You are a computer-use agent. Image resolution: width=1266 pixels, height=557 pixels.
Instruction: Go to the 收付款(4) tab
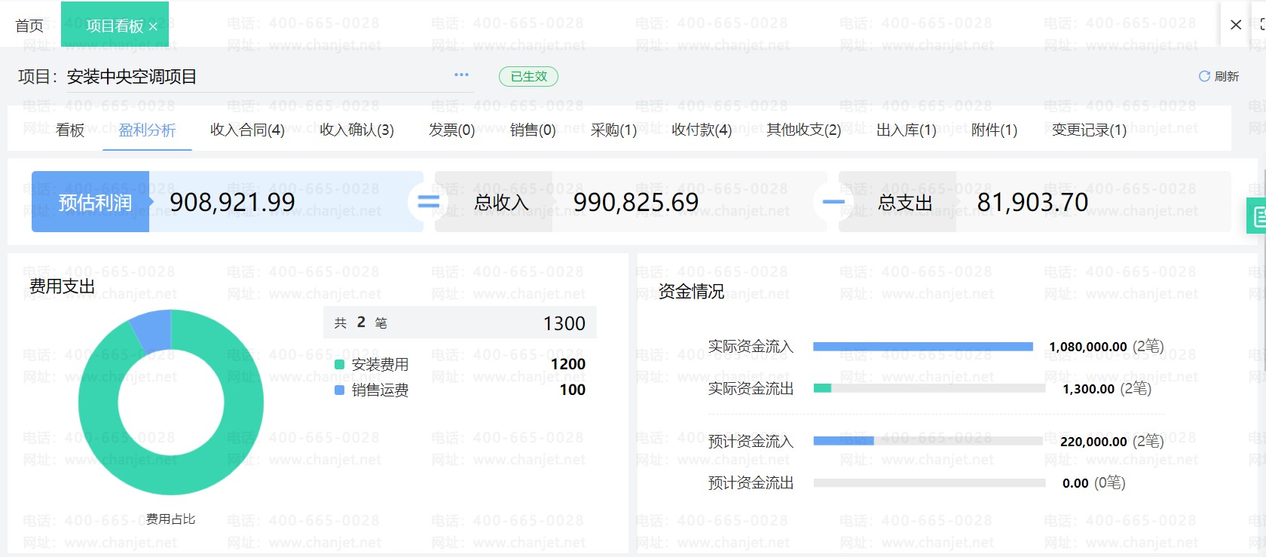coord(702,130)
